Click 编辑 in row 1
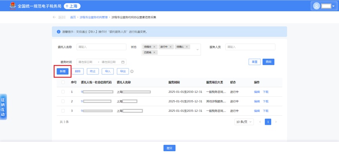The height and width of the screenshot is (154, 339). [x=257, y=92]
